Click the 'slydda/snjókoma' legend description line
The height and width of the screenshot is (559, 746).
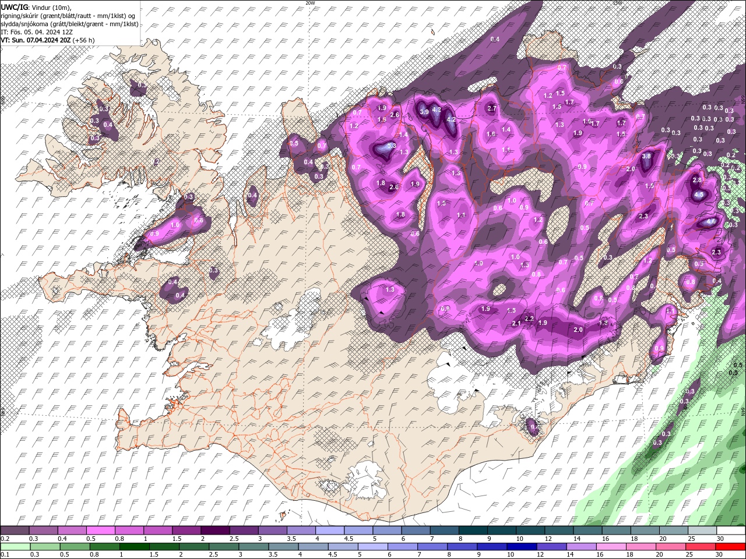point(70,23)
